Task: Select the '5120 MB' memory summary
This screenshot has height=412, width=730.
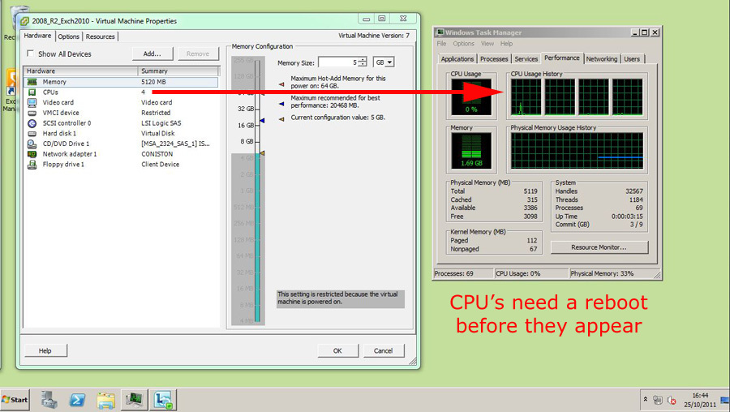Action: (153, 82)
